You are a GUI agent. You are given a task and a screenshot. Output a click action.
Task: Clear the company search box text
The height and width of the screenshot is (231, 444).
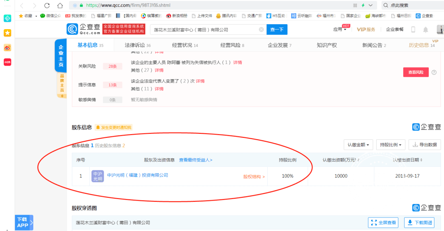tap(261, 30)
